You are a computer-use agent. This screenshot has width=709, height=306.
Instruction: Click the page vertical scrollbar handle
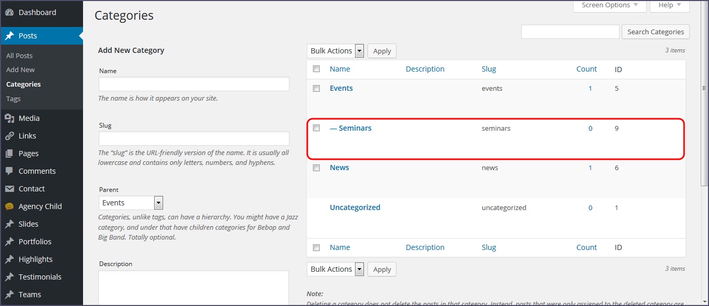point(704,88)
